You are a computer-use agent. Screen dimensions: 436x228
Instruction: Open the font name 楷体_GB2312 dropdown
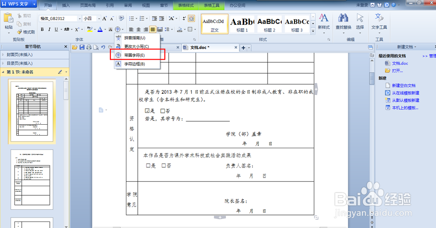point(79,18)
